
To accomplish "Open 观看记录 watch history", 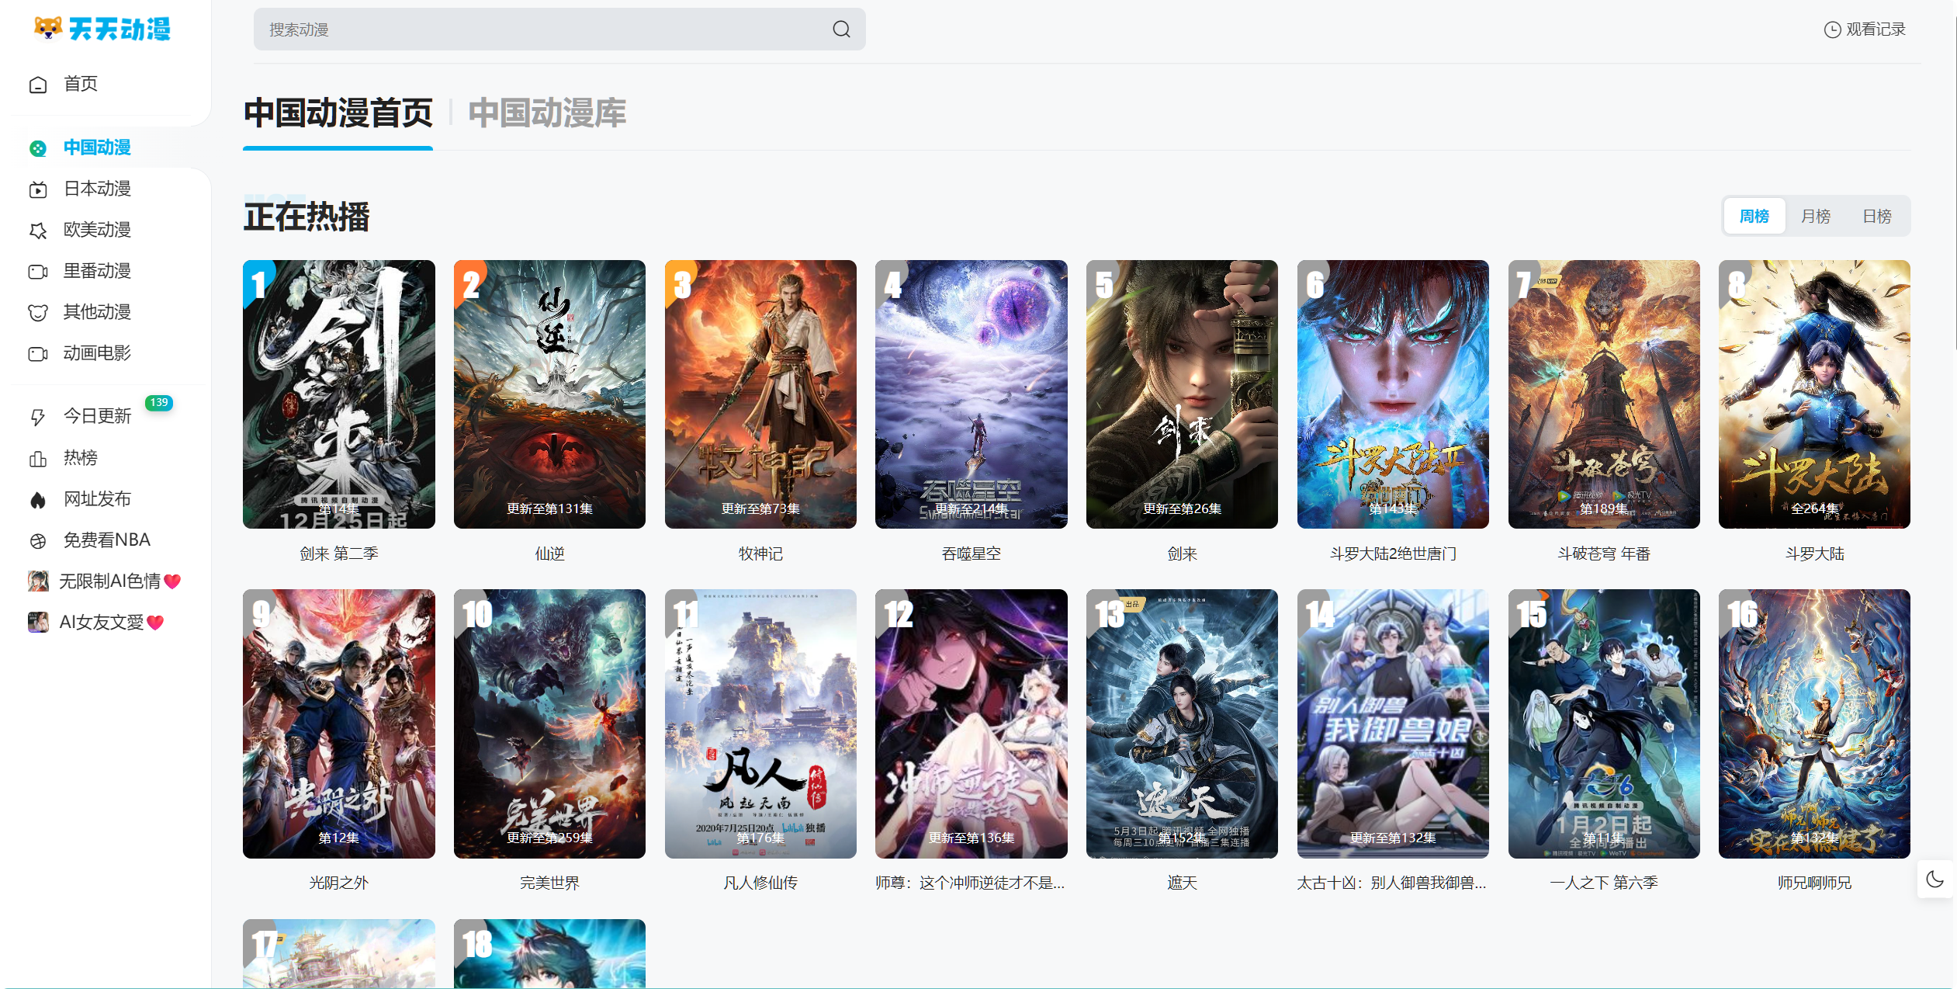I will pyautogui.click(x=1865, y=29).
